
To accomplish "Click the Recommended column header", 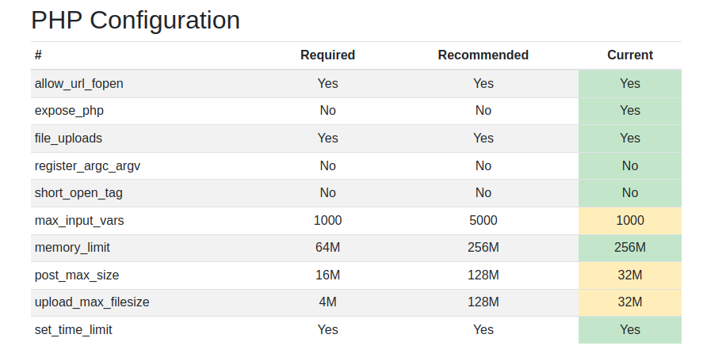I will (x=483, y=55).
